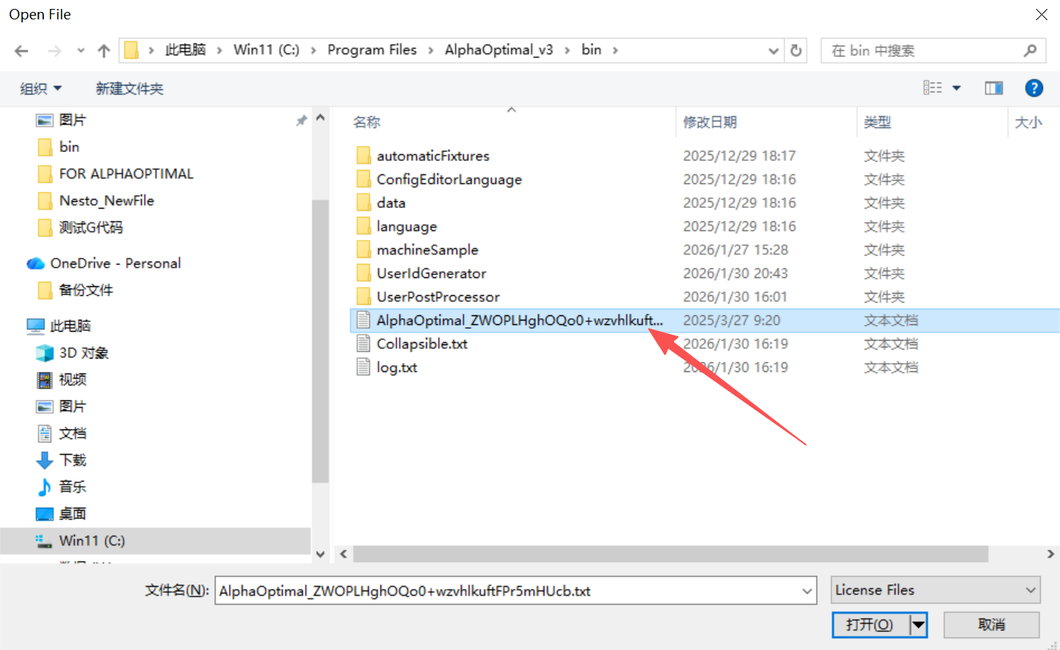Click 新建文件夹 to create folder
Viewport: 1060px width, 650px height.
129,89
